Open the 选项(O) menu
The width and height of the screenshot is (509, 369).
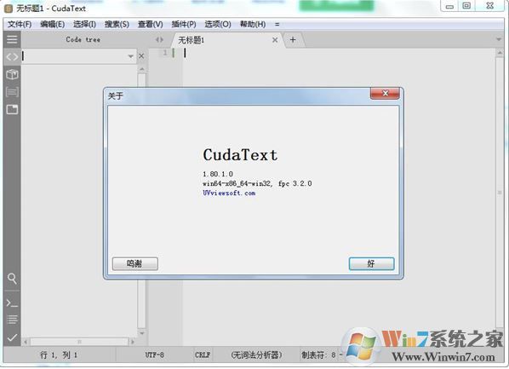pos(218,25)
